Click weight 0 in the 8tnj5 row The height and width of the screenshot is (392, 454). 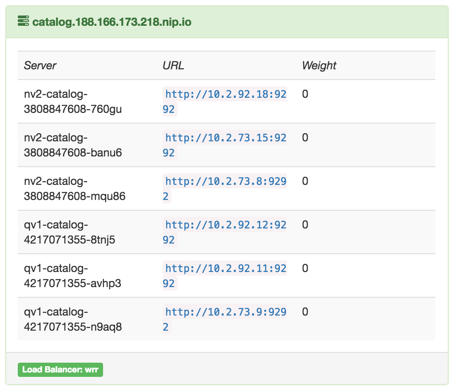click(305, 224)
